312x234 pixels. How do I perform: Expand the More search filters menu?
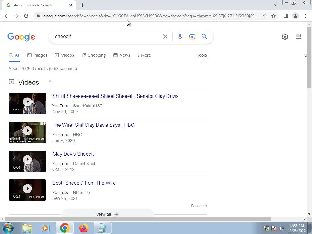(144, 55)
